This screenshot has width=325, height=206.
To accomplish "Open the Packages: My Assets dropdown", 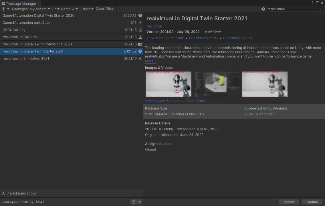I will coord(31,9).
